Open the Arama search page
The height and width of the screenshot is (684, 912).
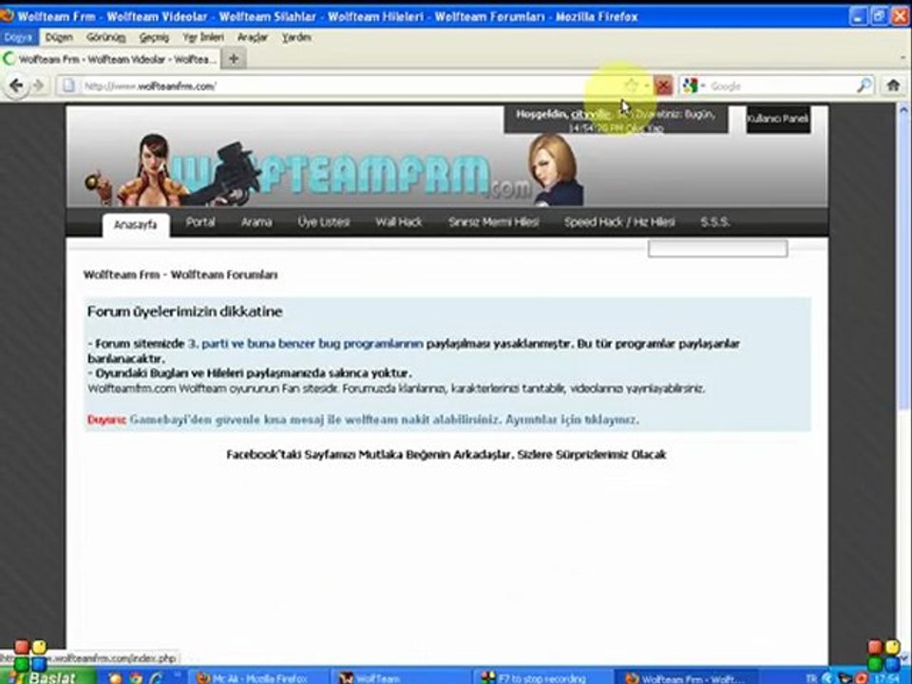coord(256,221)
